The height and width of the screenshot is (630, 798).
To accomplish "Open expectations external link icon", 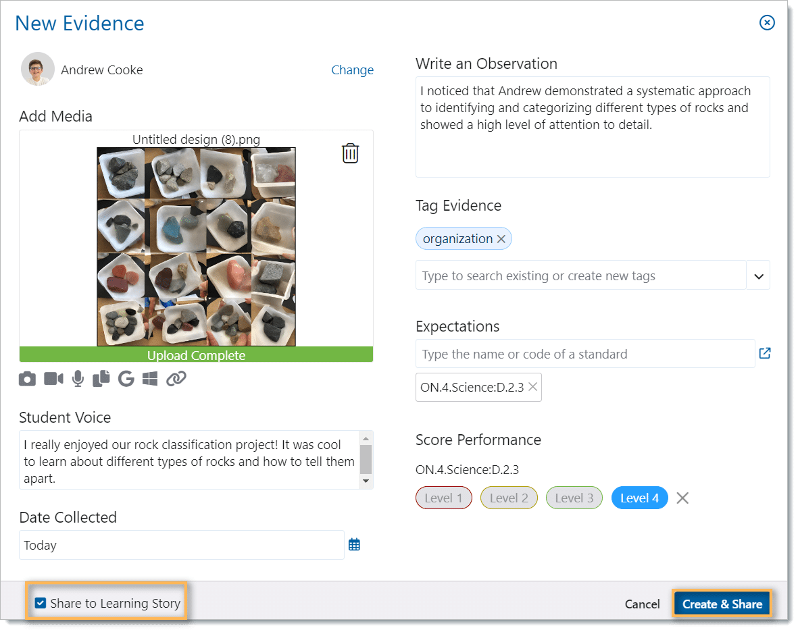I will click(x=765, y=353).
